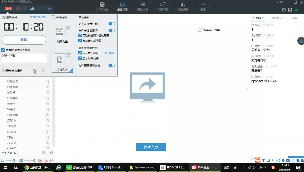Uncheck 自动发布新问题 checkbox
This screenshot has width=304, height=172.
pos(80,41)
